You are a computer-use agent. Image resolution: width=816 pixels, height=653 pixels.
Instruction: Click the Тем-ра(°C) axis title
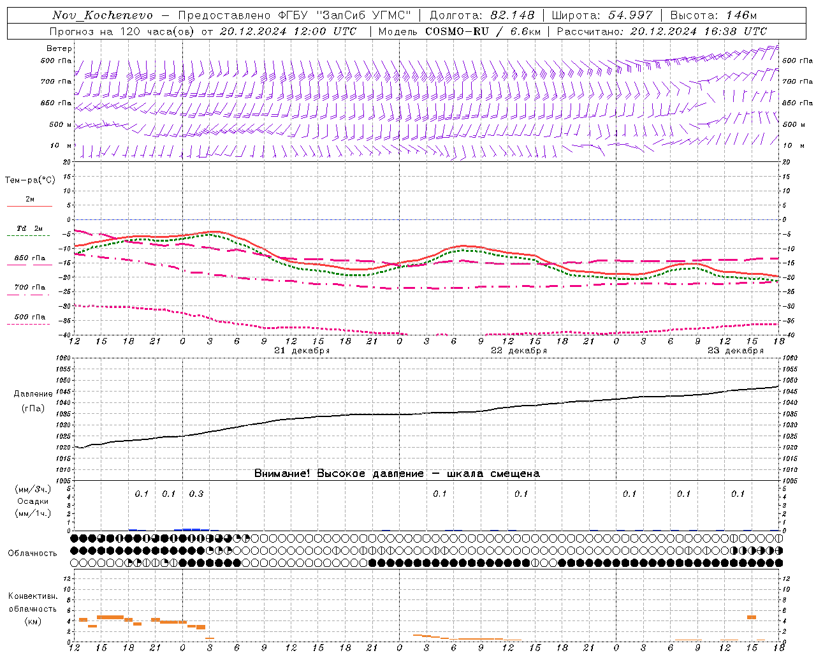pyautogui.click(x=30, y=180)
